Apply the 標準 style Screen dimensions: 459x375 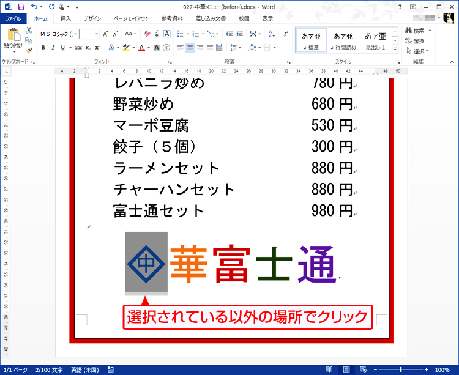pyautogui.click(x=311, y=40)
